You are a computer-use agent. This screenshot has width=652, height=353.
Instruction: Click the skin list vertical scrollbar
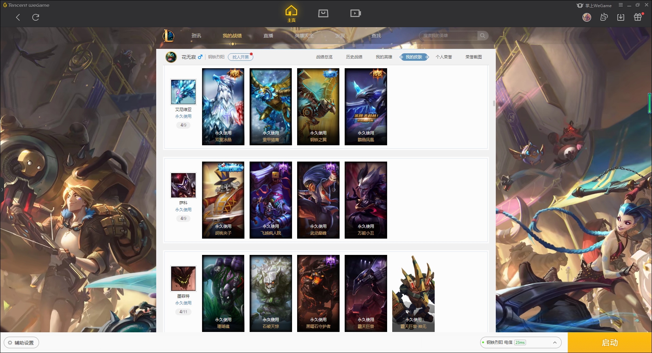pos(494,103)
